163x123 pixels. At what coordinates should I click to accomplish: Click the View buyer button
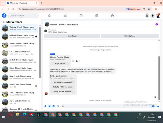pyautogui.click(x=72, y=36)
